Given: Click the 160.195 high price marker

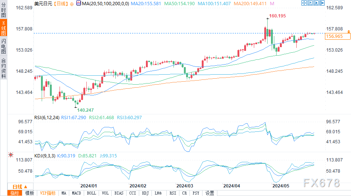Looking at the screenshot, I should click(x=277, y=16).
